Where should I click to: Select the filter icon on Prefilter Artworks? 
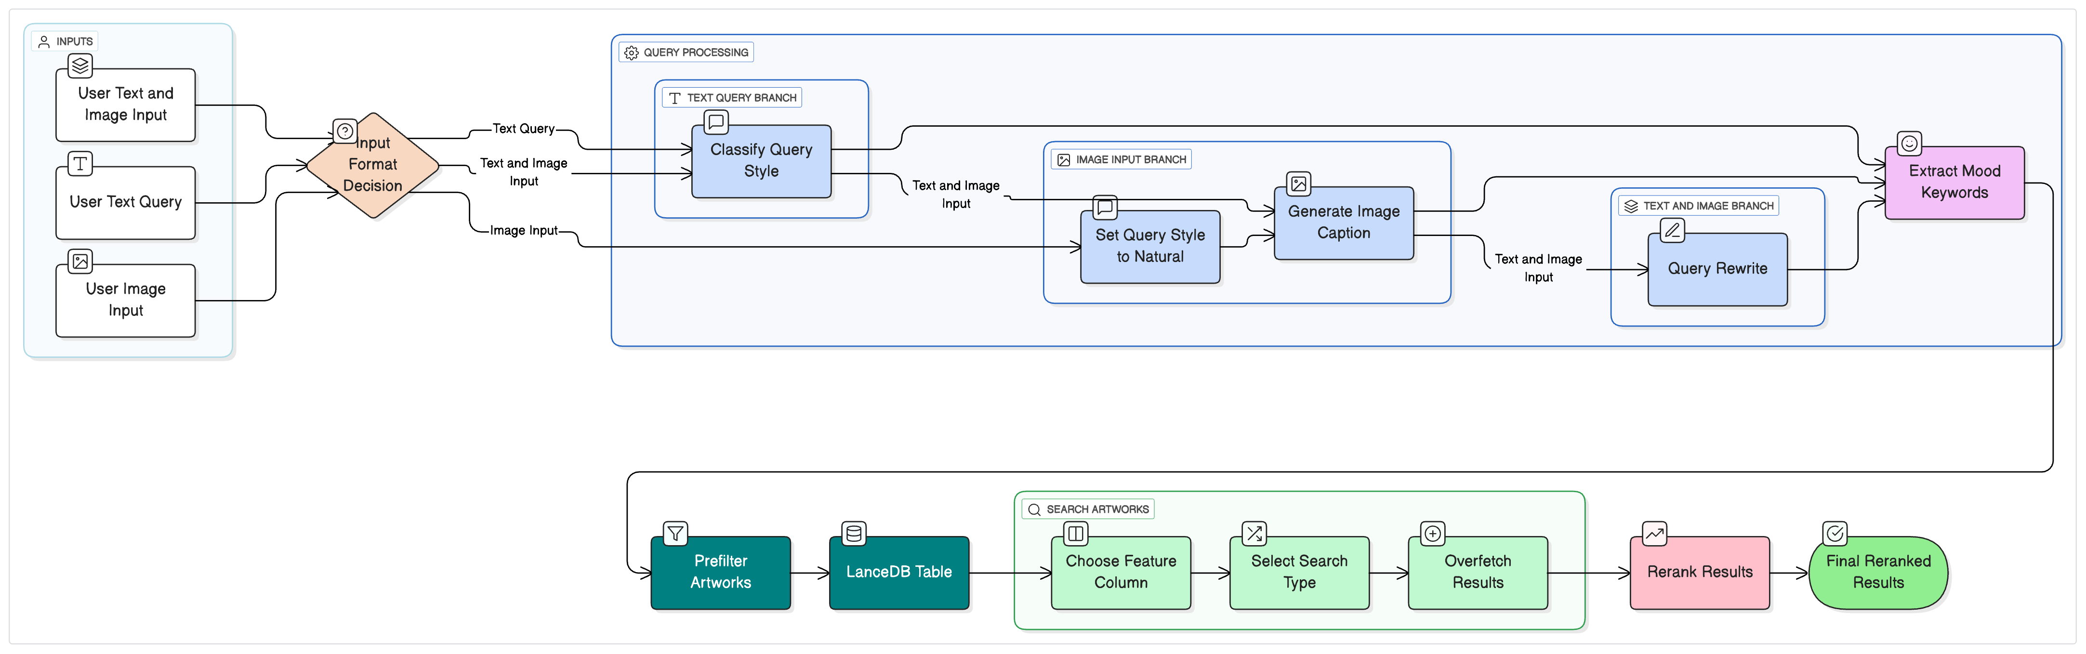pyautogui.click(x=674, y=533)
